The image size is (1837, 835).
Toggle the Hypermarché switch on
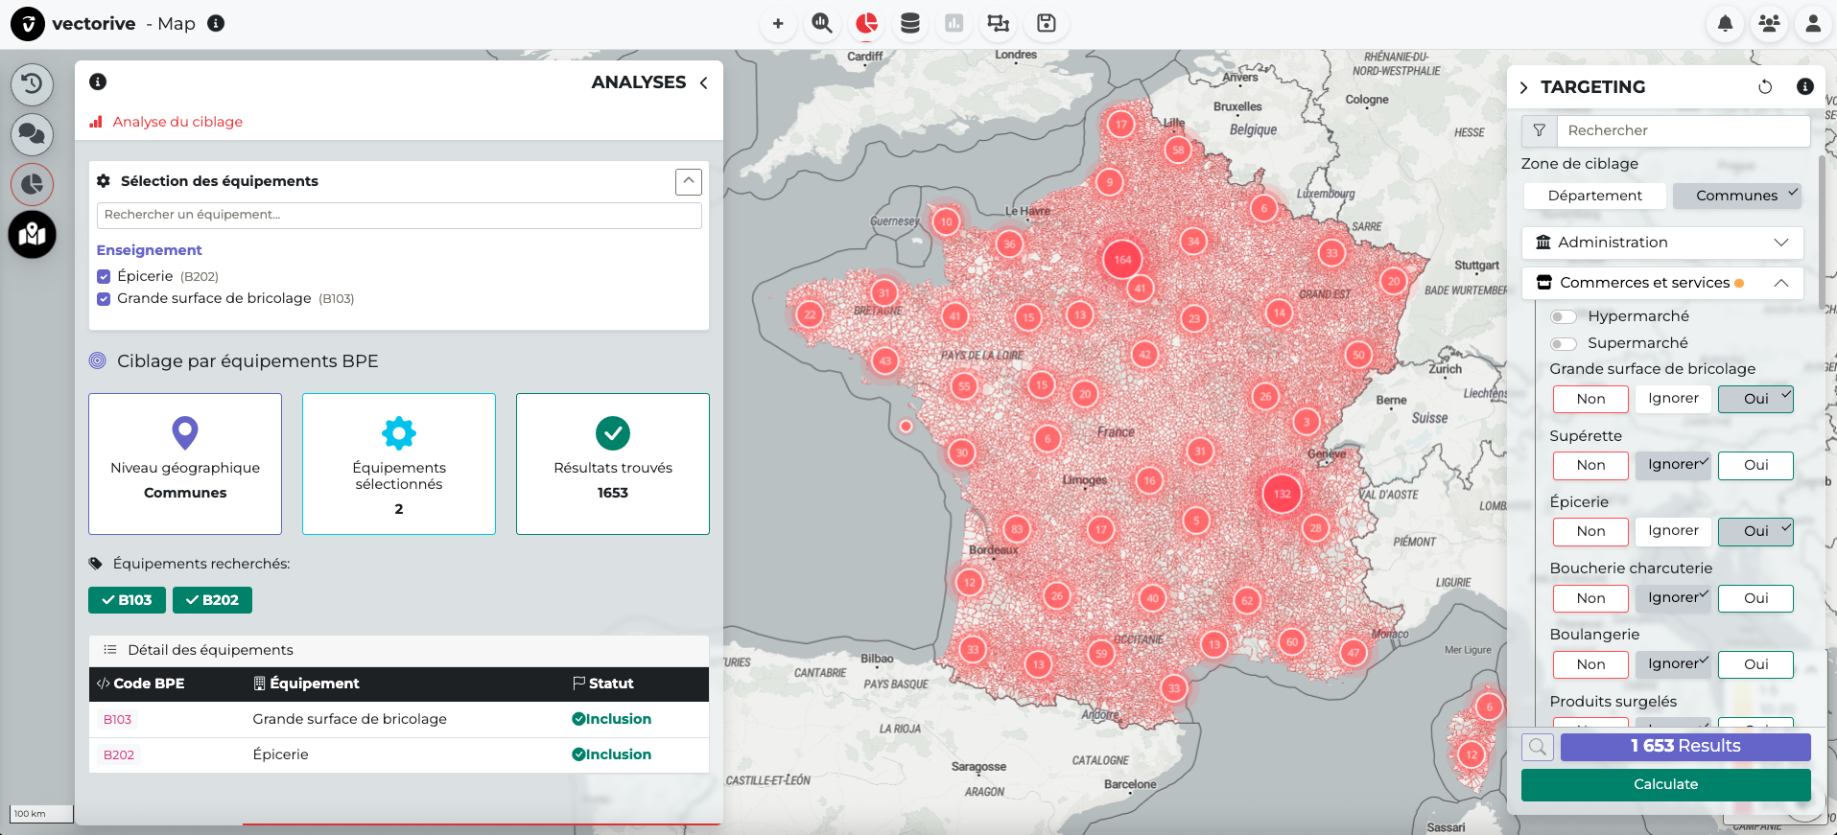(x=1564, y=317)
